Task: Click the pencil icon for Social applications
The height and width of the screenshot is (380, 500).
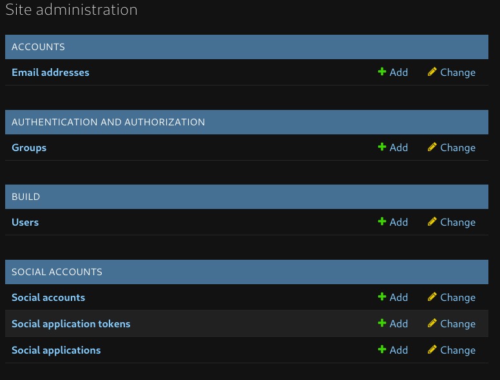Action: pos(432,349)
